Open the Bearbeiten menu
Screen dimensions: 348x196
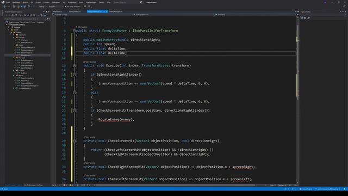pyautogui.click(x=16, y=2)
